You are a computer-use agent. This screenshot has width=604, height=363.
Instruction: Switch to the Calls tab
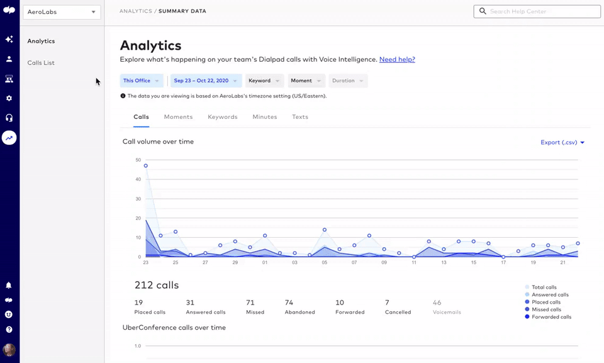point(141,117)
